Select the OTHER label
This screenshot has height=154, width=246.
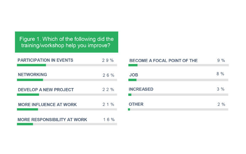click(x=136, y=104)
